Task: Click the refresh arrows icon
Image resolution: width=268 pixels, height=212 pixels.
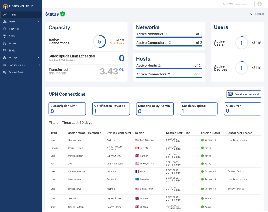Action: click(x=251, y=14)
